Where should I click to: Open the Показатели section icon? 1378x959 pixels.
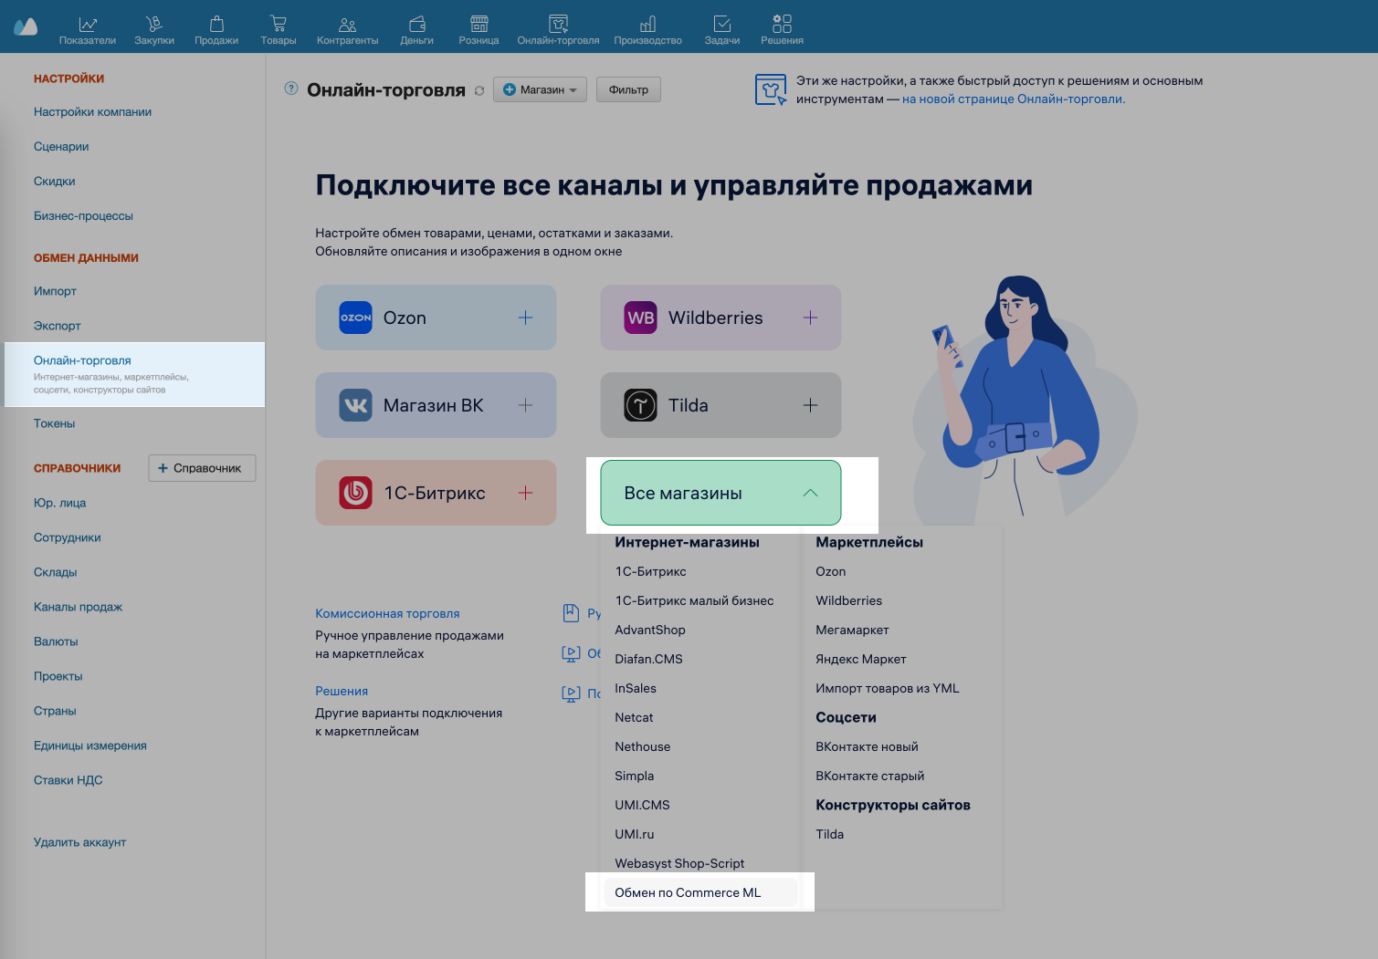(88, 24)
